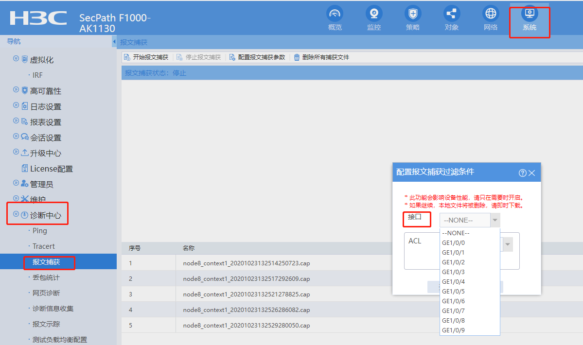Expand the 虚拟化 tree node toggle

click(x=16, y=58)
